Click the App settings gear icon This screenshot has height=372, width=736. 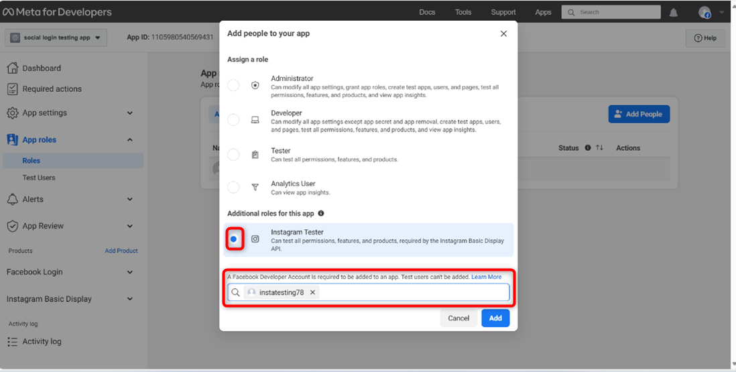click(13, 113)
